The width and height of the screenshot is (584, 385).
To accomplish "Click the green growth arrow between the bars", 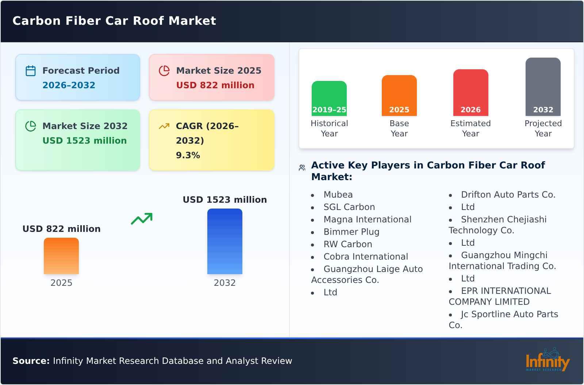I will [x=142, y=219].
